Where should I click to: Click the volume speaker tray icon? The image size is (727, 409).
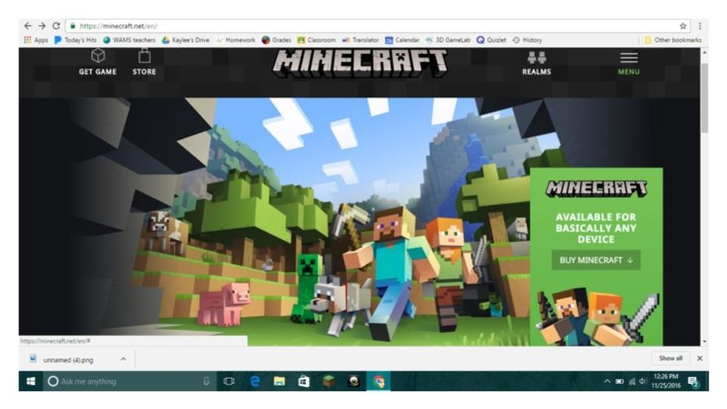(642, 382)
